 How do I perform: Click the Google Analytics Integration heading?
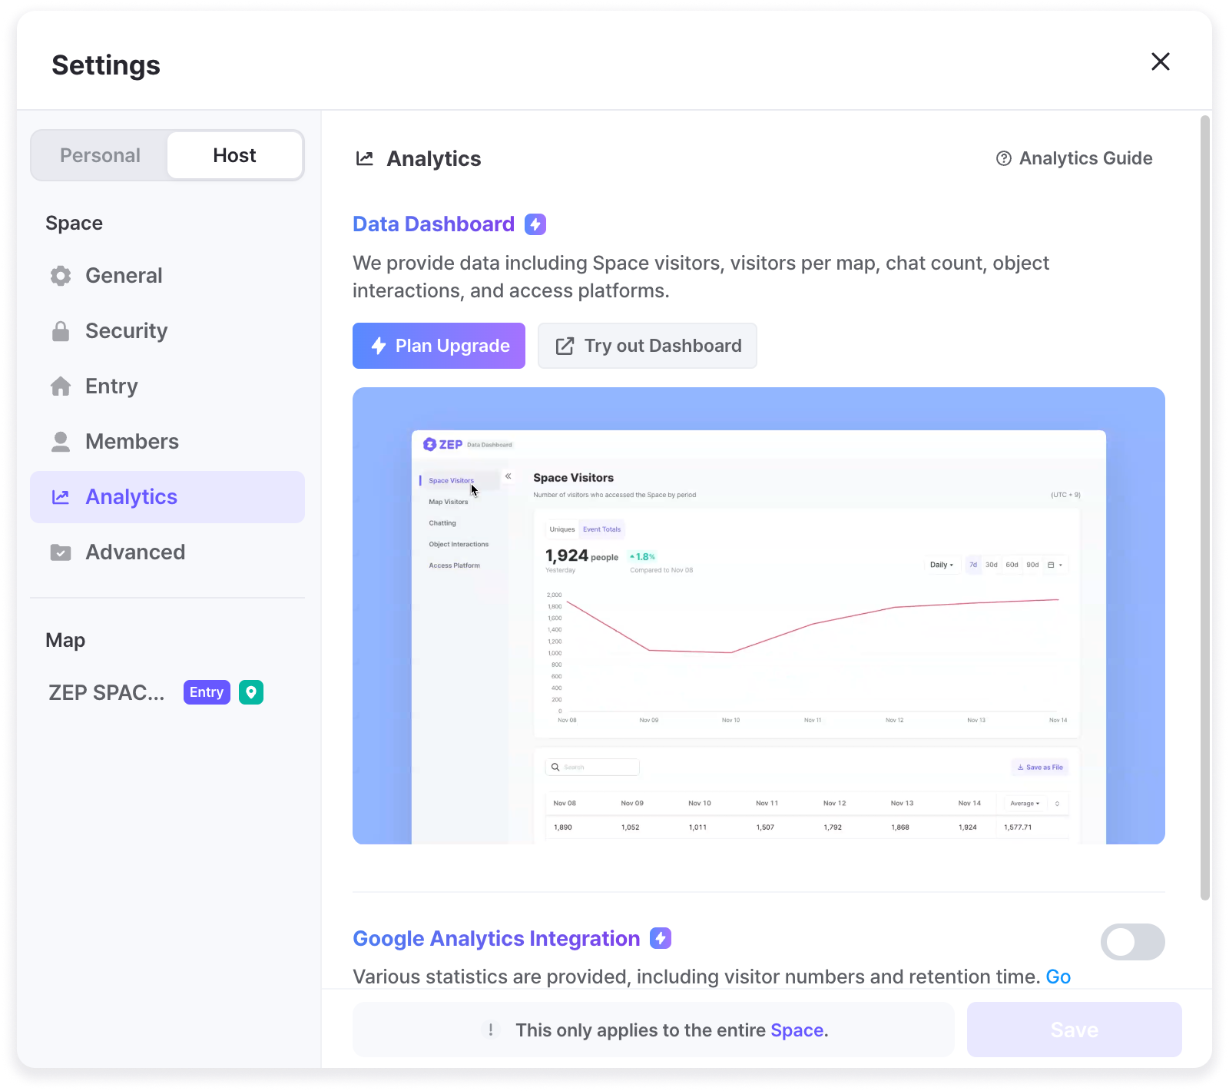pyautogui.click(x=496, y=938)
